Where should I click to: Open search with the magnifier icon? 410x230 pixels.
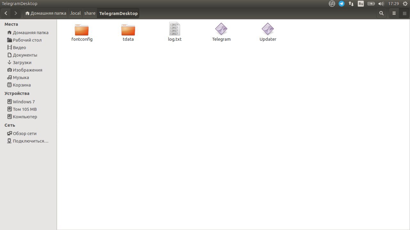tap(381, 13)
